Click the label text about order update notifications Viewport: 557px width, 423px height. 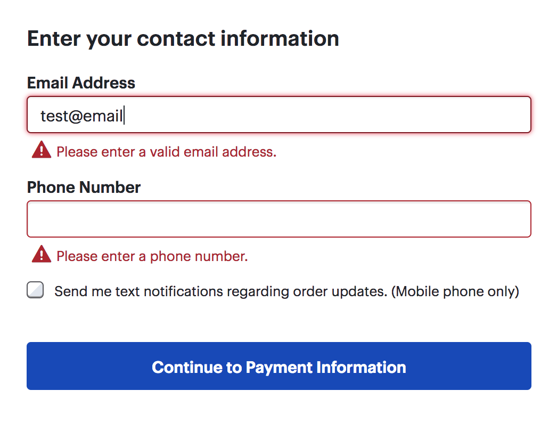tap(286, 291)
